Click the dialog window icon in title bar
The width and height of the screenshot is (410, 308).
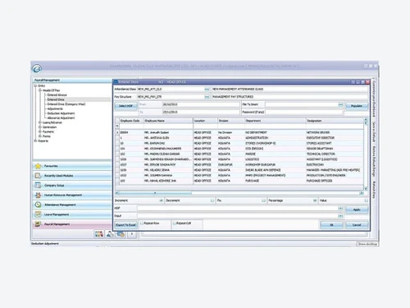tap(116, 82)
